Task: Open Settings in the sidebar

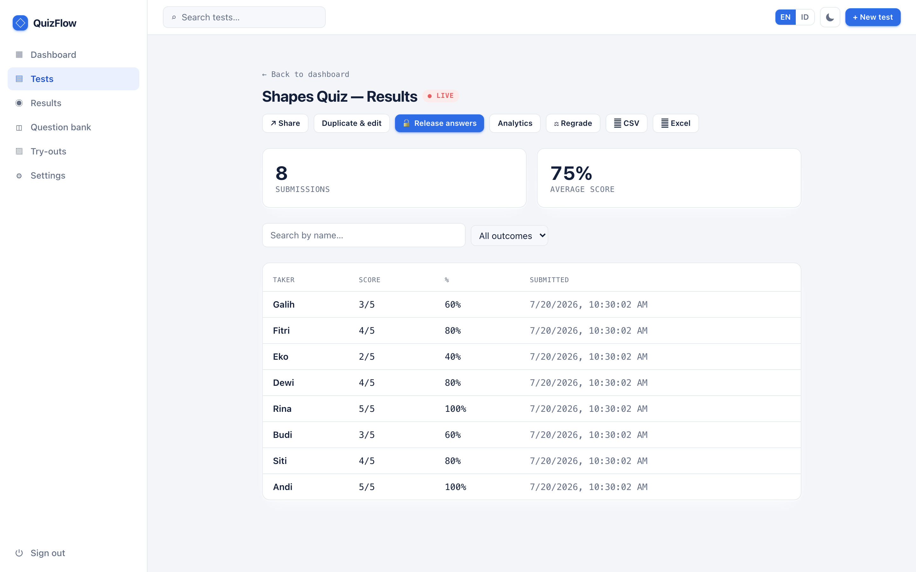Action: pyautogui.click(x=73, y=175)
